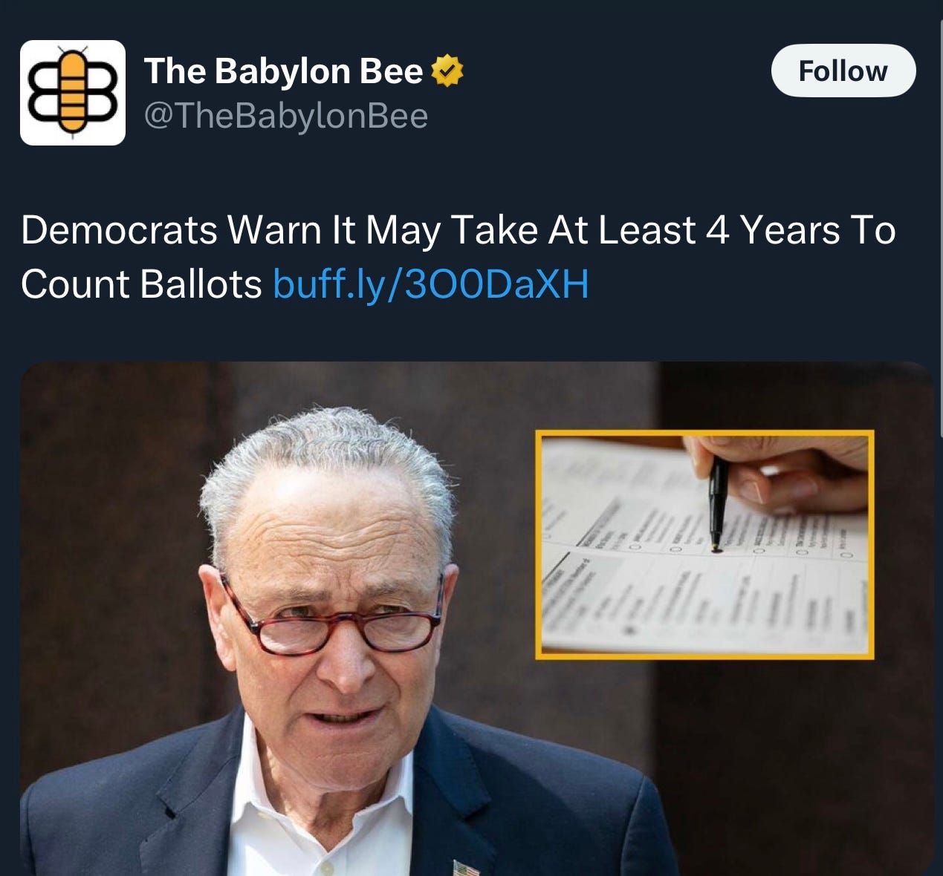943x876 pixels.
Task: Click the words "Count Ballots" in tweet
Action: tap(141, 284)
